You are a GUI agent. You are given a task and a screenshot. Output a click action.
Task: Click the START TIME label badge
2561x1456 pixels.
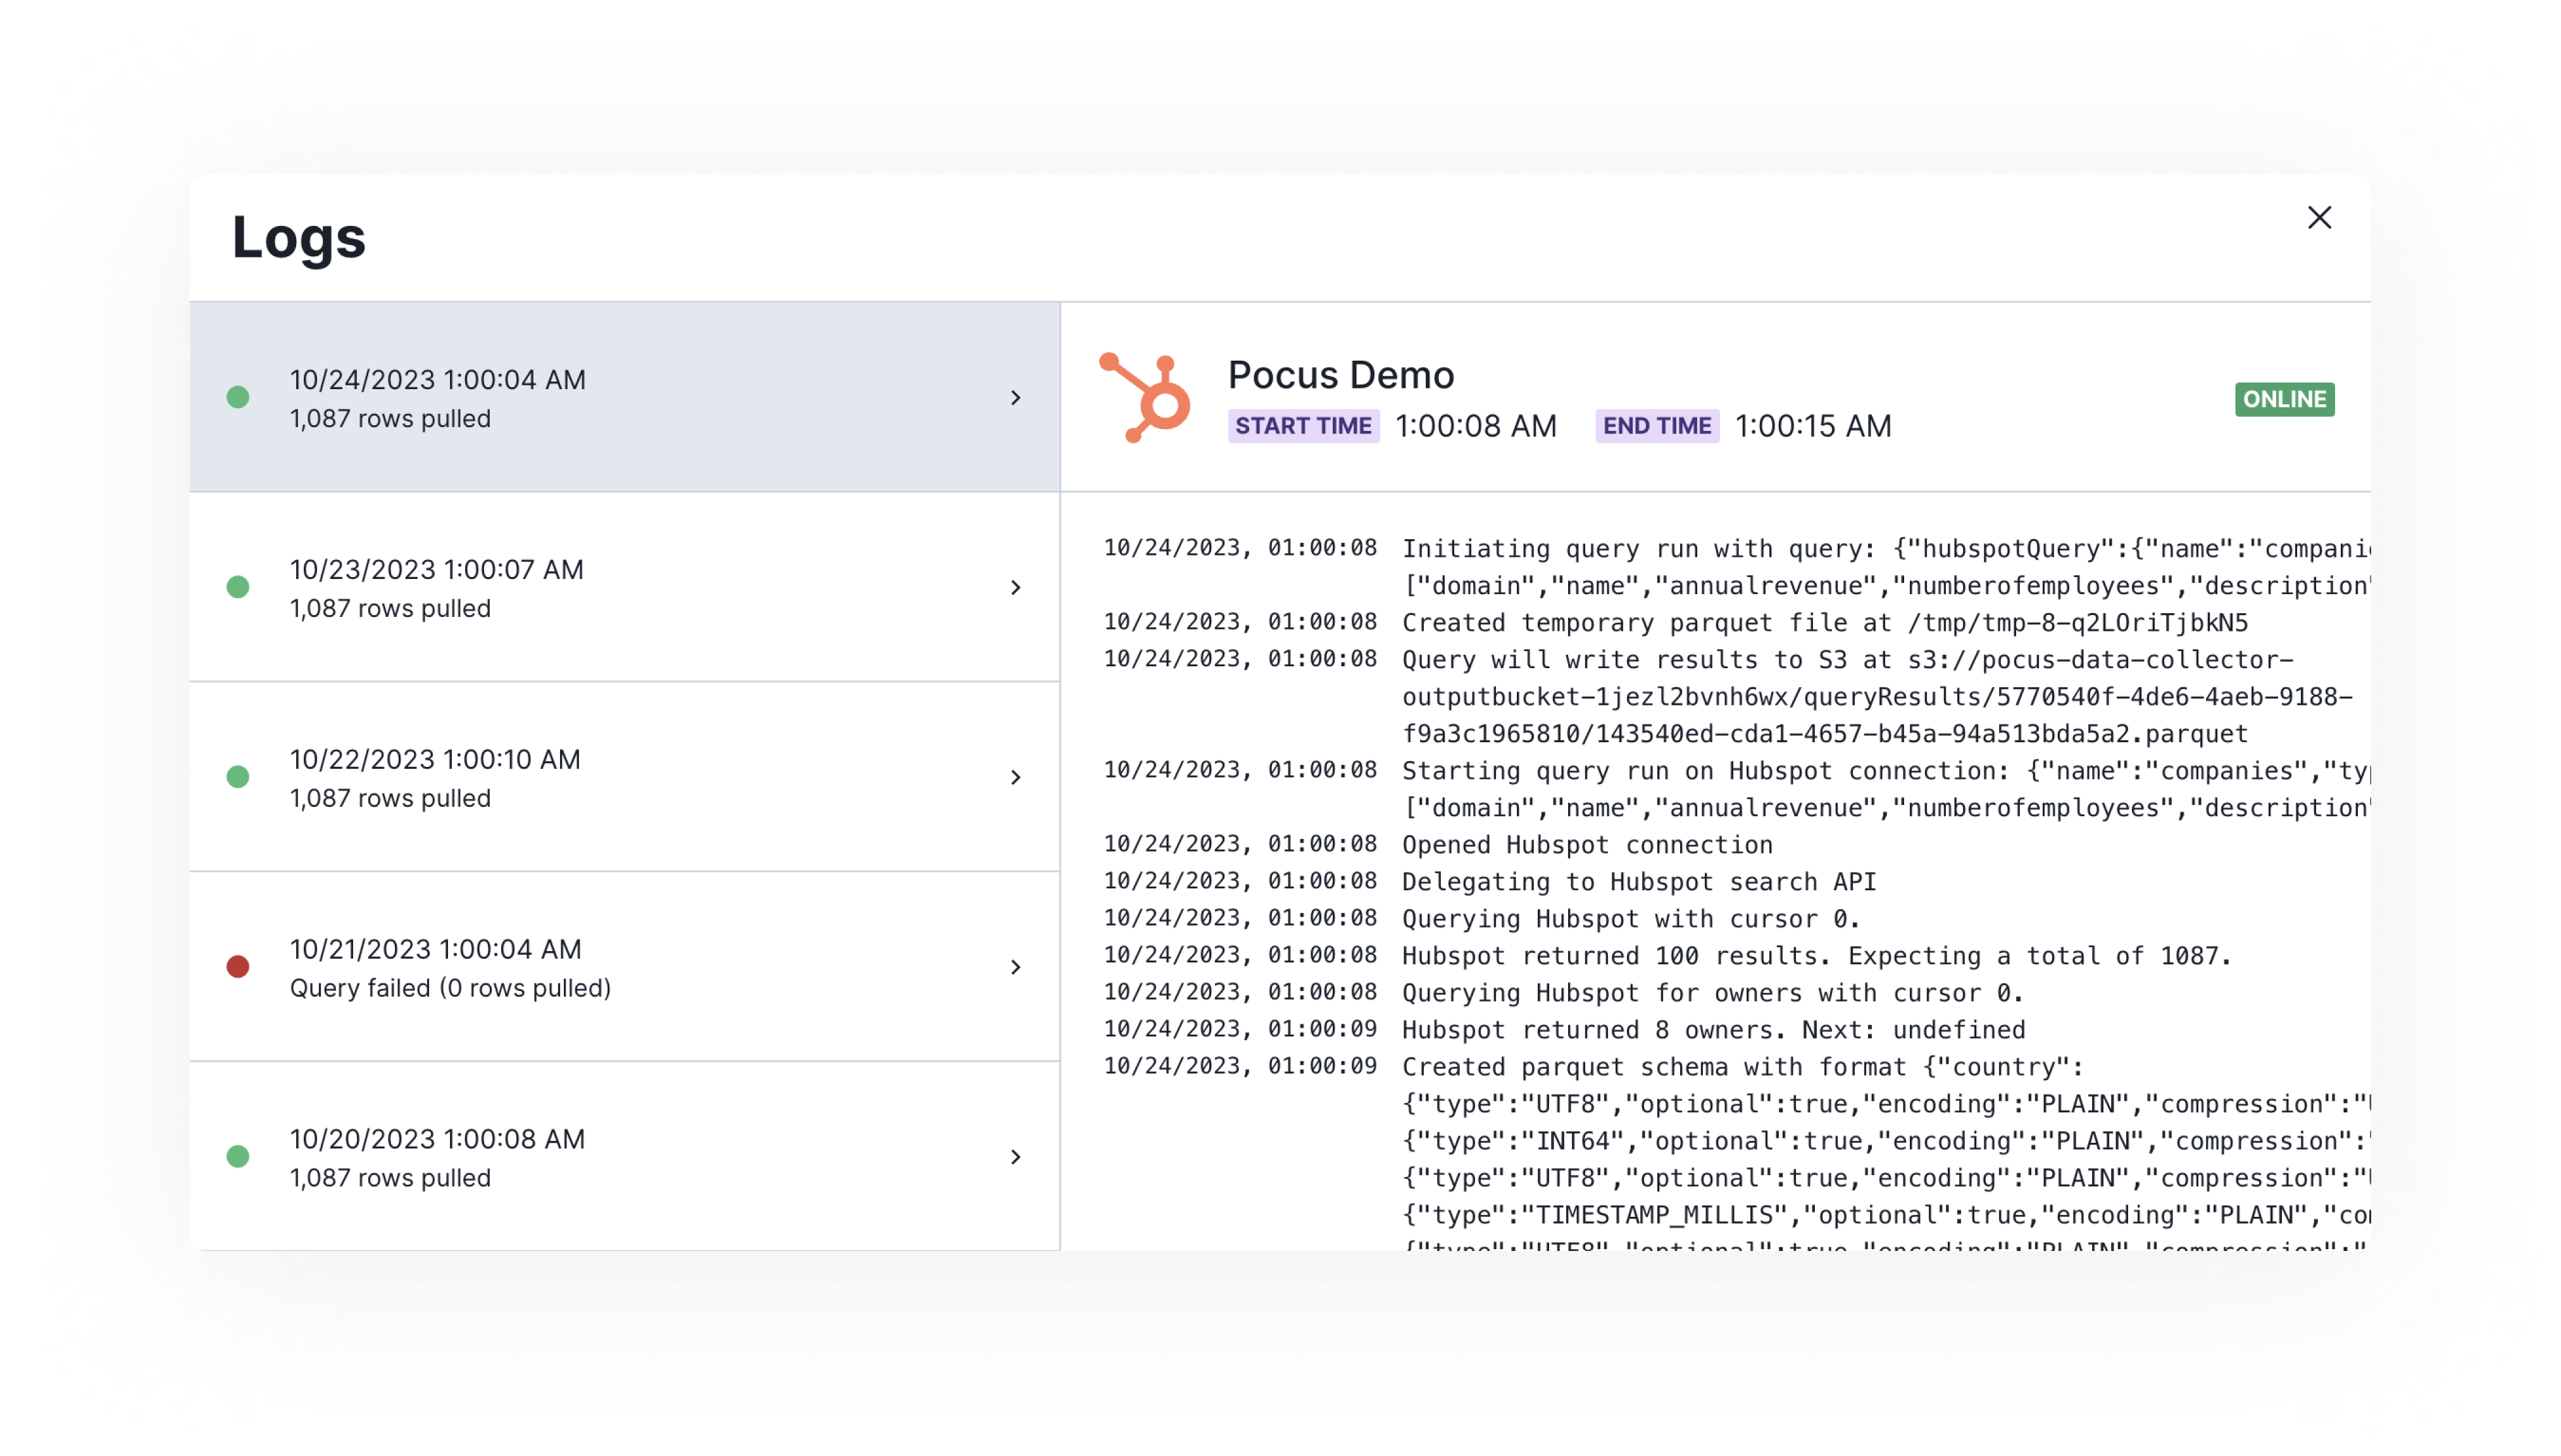[1303, 426]
